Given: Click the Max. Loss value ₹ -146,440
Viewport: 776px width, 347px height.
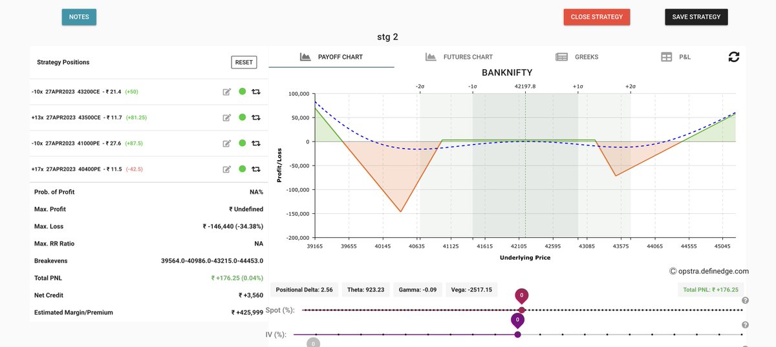Looking at the screenshot, I should (233, 227).
